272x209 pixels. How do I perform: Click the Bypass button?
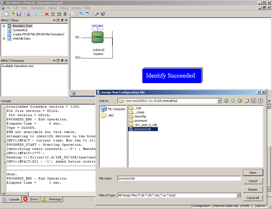(x=253, y=189)
